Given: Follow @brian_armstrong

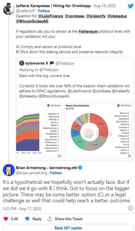Looking at the screenshot, I should [x=56, y=173].
